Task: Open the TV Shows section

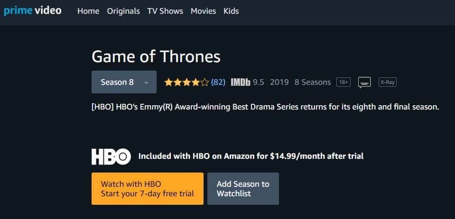Action: click(x=165, y=11)
